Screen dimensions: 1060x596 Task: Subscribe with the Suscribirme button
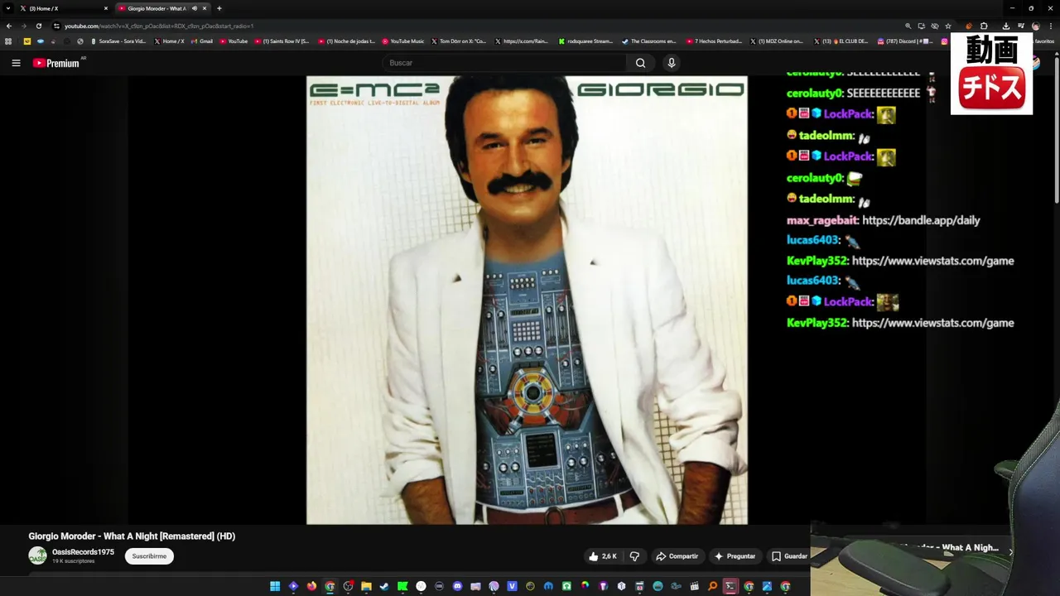pyautogui.click(x=149, y=556)
